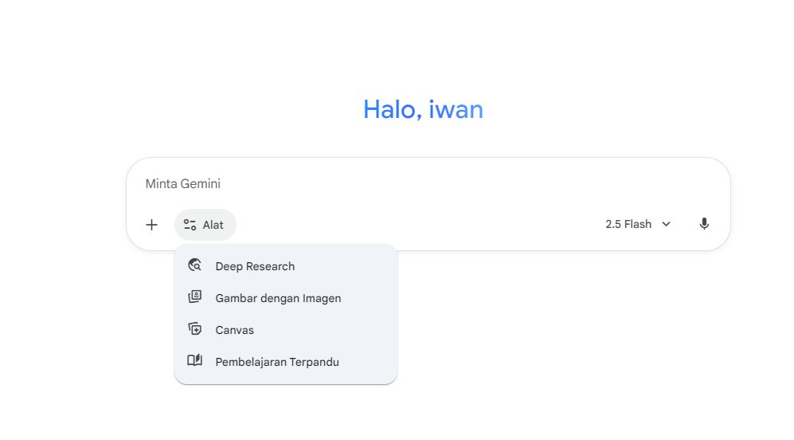Click the Deep Research globe-search icon
The height and width of the screenshot is (440, 794).
point(195,265)
